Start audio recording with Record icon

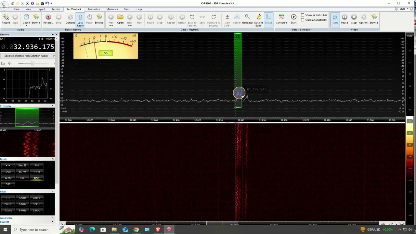pos(6,19)
